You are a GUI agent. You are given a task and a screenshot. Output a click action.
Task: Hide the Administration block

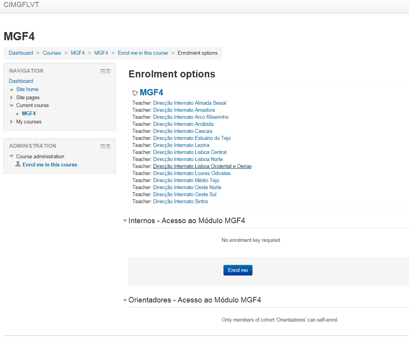coord(103,147)
